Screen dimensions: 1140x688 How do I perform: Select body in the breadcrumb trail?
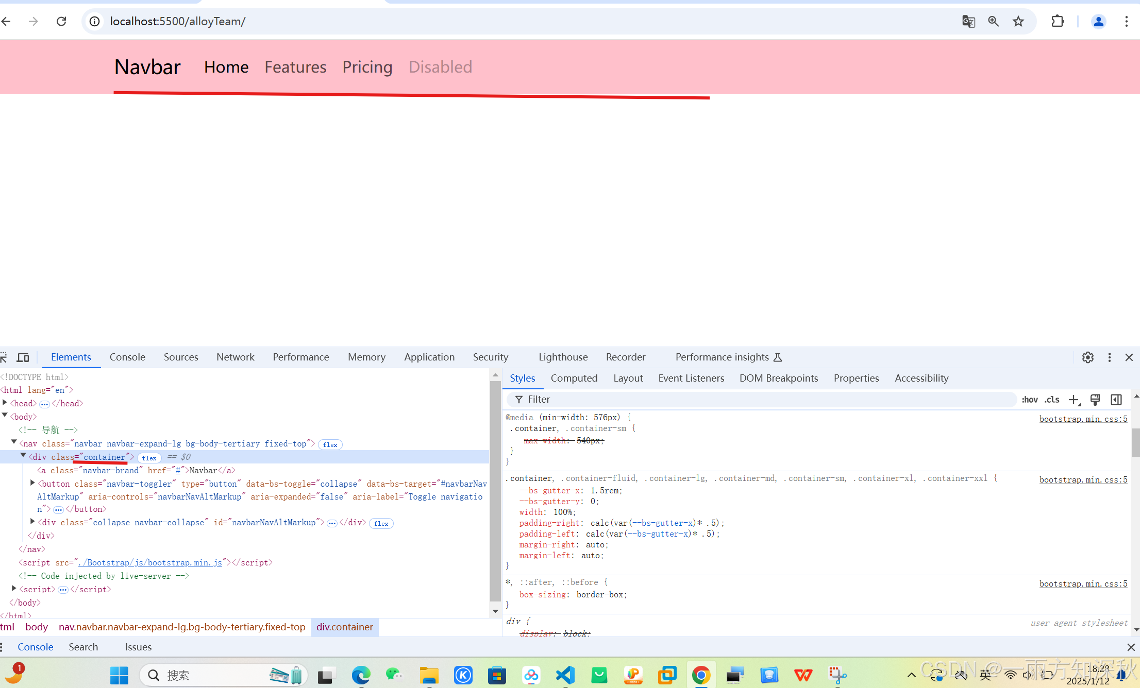37,627
